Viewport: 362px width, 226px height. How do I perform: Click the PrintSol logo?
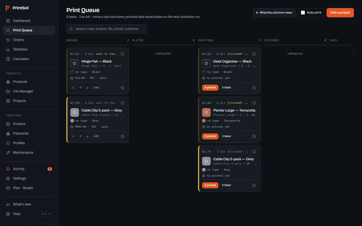point(17,8)
